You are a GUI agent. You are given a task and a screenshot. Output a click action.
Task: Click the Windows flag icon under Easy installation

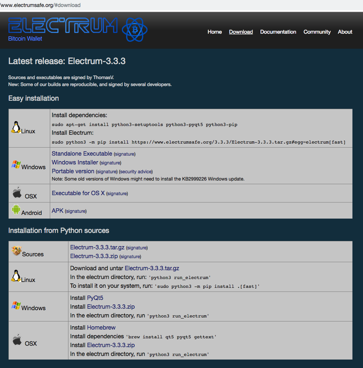16,164
